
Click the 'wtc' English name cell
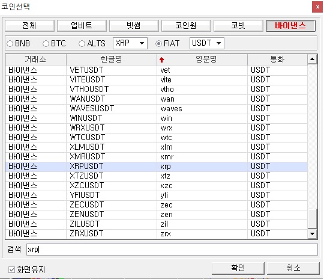point(202,138)
